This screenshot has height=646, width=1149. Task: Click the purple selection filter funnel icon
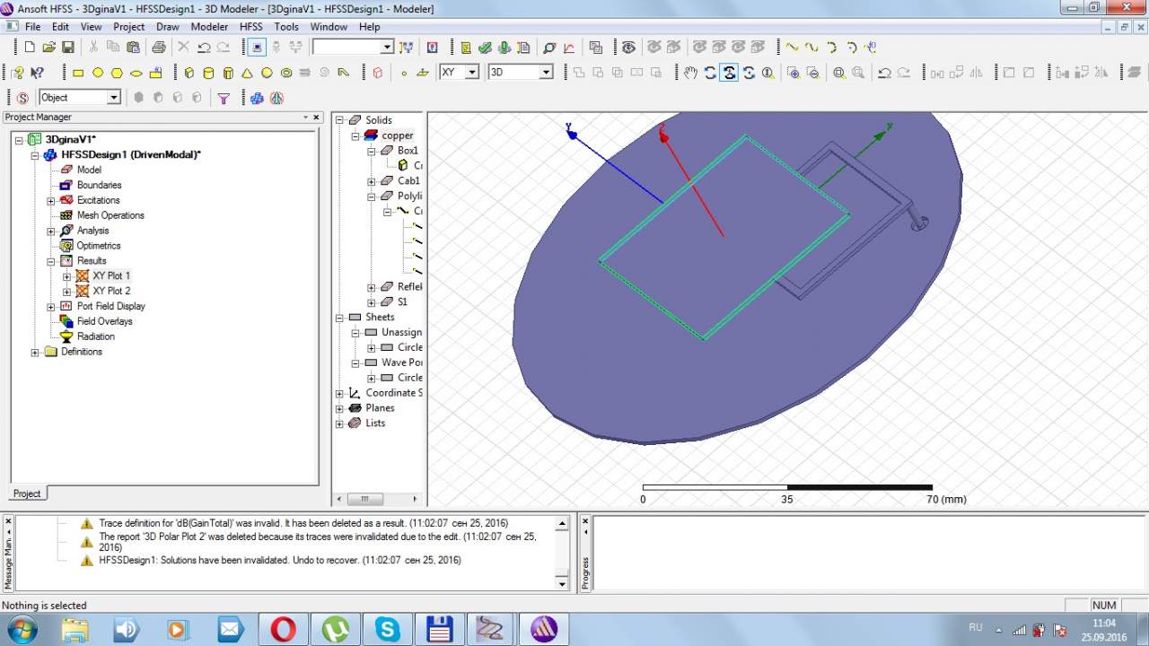point(224,98)
